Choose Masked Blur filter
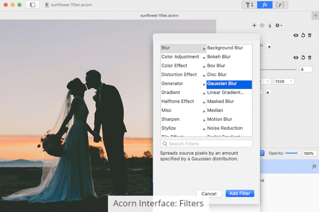Viewport: 319px width, 212px height. [x=229, y=101]
